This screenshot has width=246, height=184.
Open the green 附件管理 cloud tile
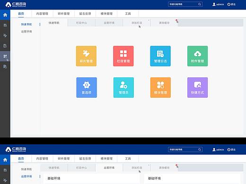tap(197, 56)
